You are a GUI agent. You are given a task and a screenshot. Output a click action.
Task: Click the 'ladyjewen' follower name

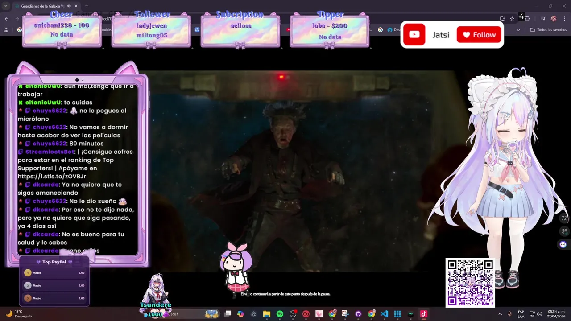pos(151,26)
